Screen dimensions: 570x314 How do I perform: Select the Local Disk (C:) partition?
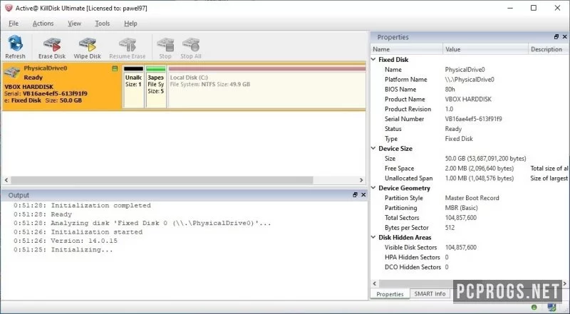[266, 87]
